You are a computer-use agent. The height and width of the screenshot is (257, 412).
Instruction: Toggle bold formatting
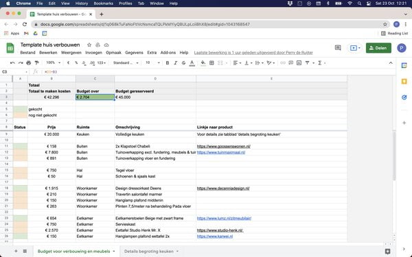click(x=168, y=63)
